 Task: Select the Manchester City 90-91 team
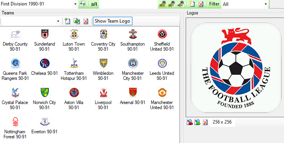click(132, 69)
